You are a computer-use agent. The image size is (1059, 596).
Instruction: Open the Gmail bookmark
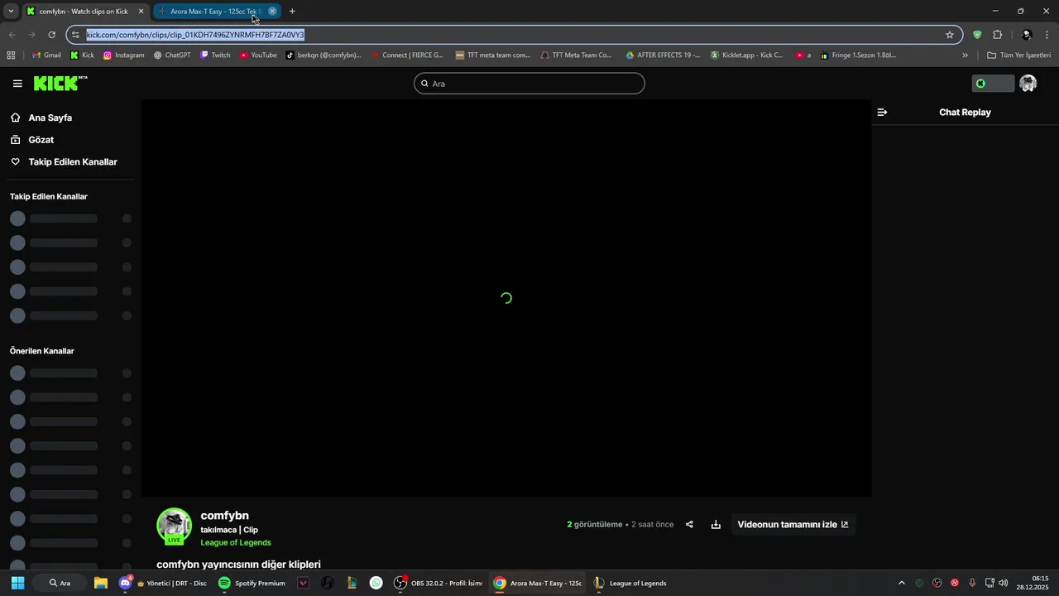pyautogui.click(x=46, y=55)
